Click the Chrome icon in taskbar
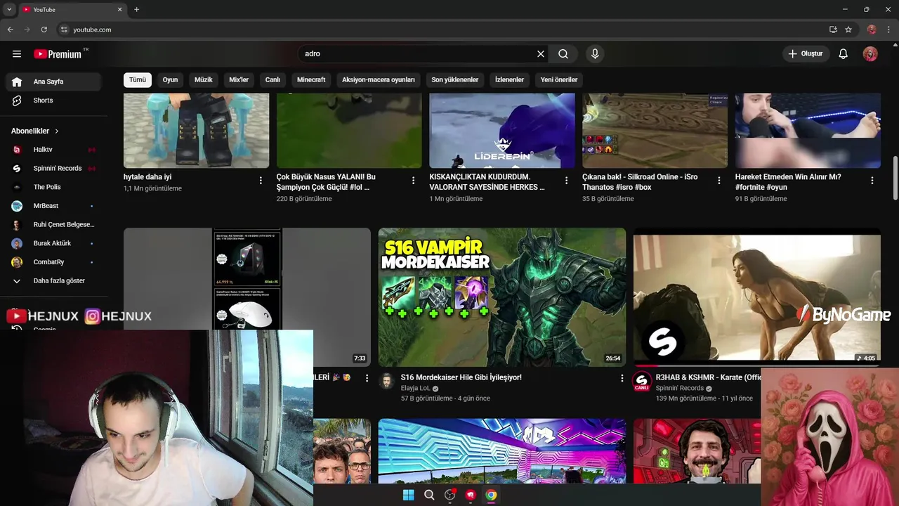This screenshot has height=506, width=899. pos(491,495)
